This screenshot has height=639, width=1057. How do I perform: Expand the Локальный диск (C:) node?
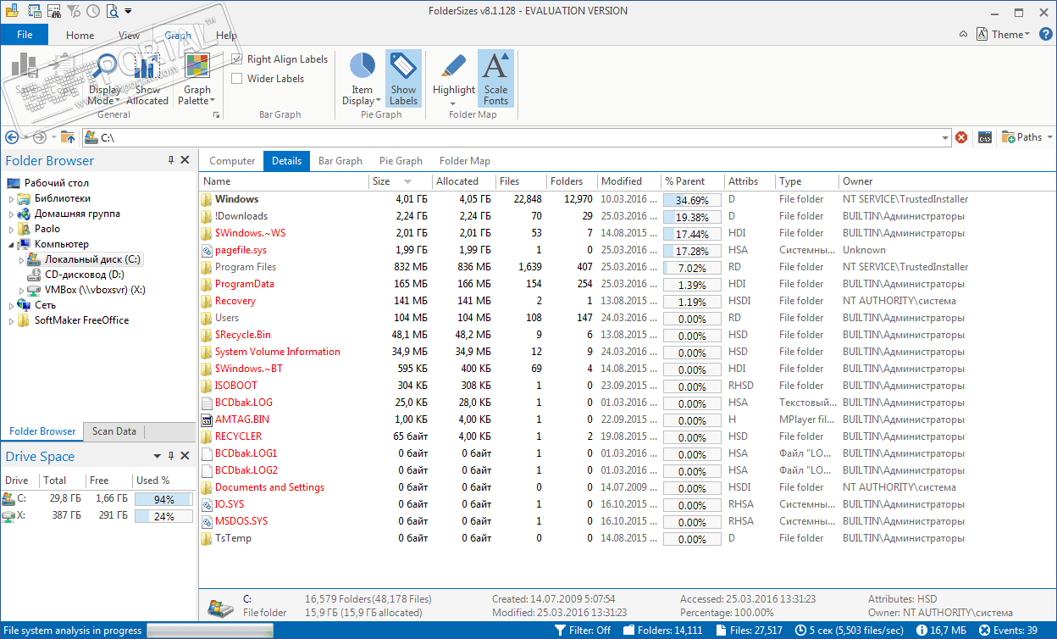[21, 259]
